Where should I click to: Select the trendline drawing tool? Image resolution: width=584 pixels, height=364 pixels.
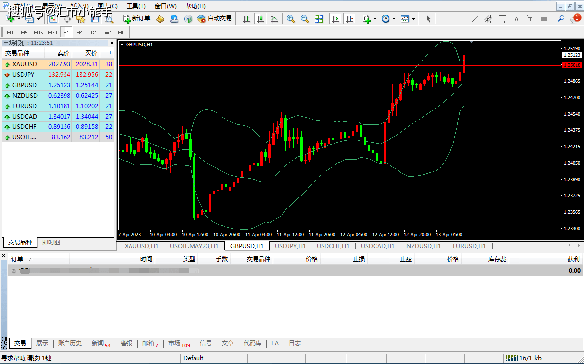coord(474,19)
